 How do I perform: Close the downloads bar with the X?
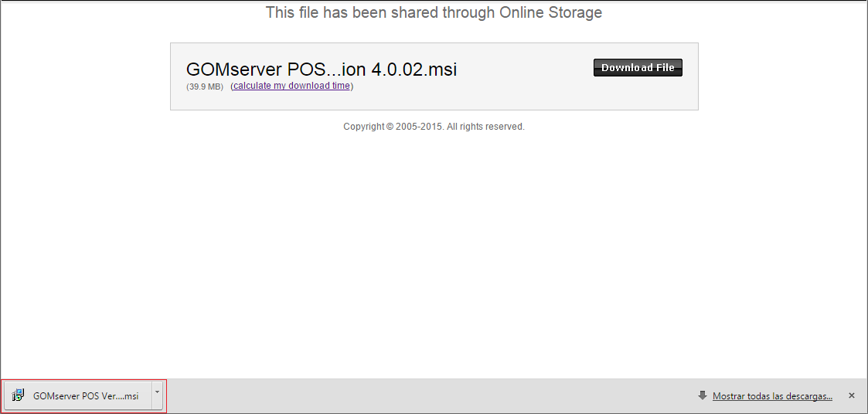[x=852, y=395]
